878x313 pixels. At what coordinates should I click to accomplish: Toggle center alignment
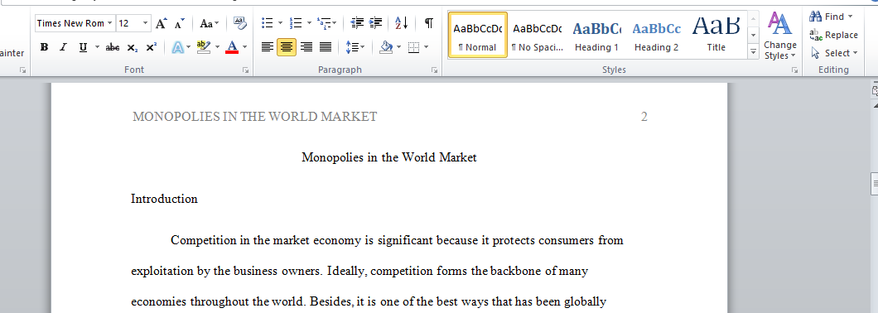click(x=287, y=47)
